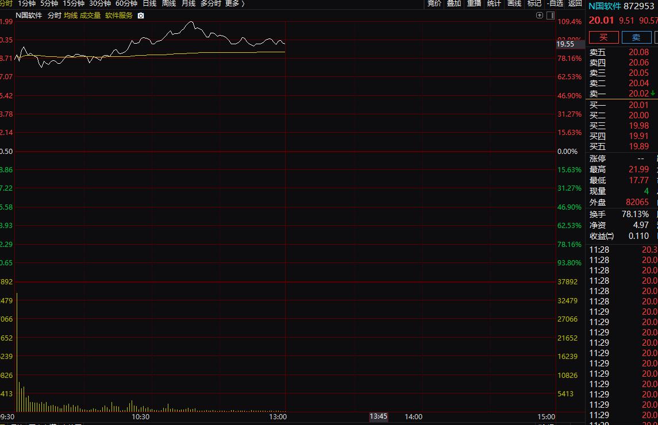This screenshot has height=425, width=658.
Task: Click the 最高 value 21.99
Action: pyautogui.click(x=638, y=169)
